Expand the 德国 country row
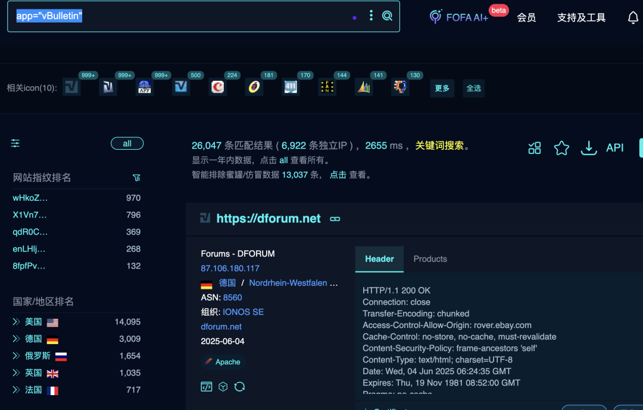This screenshot has width=643, height=410. (17, 339)
